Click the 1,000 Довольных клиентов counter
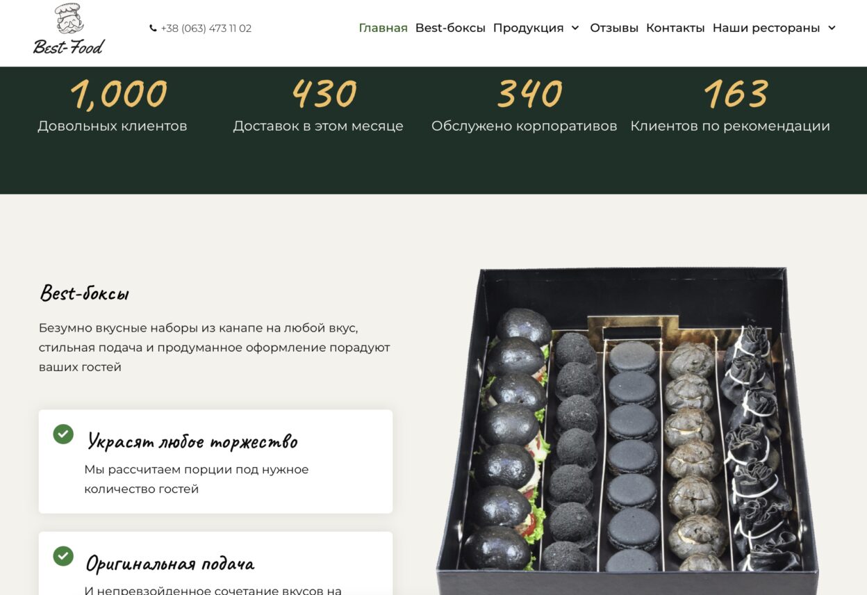This screenshot has height=595, width=867. click(113, 105)
